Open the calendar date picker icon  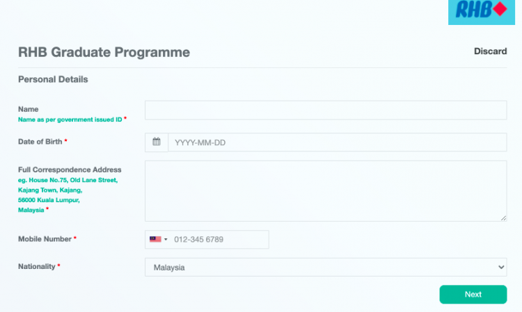(157, 142)
